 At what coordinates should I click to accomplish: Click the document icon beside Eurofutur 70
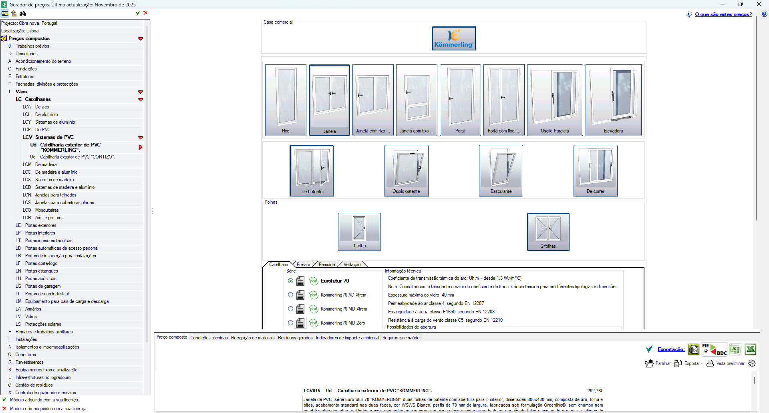(300, 281)
